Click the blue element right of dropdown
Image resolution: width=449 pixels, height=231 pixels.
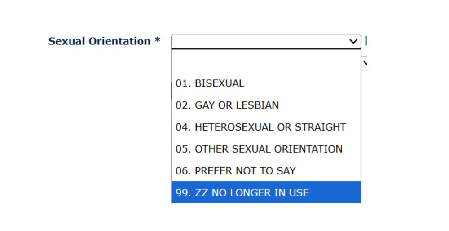point(366,41)
